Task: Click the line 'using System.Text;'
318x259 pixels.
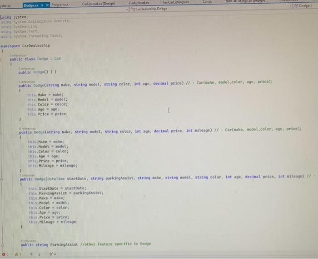Action: point(20,31)
